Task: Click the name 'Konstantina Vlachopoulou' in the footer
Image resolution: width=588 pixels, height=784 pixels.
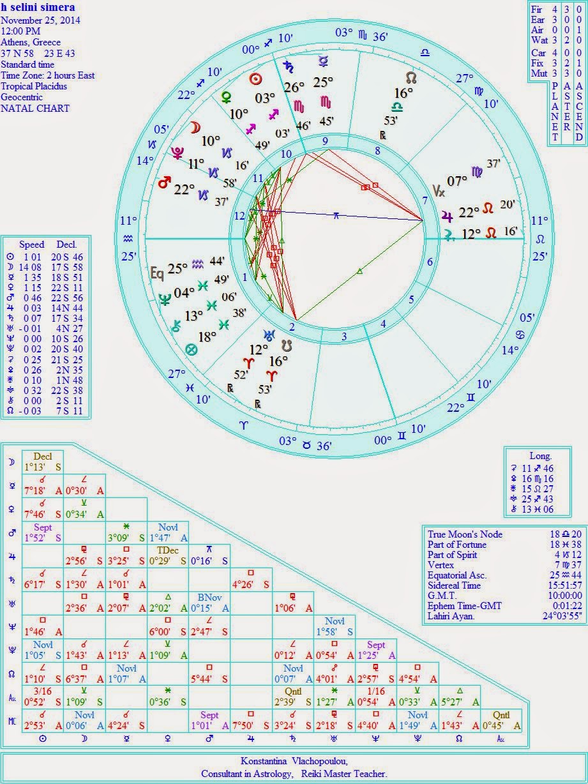Action: [x=294, y=762]
